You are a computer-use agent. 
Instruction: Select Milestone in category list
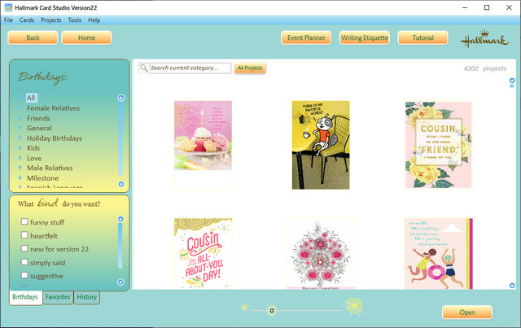point(42,178)
